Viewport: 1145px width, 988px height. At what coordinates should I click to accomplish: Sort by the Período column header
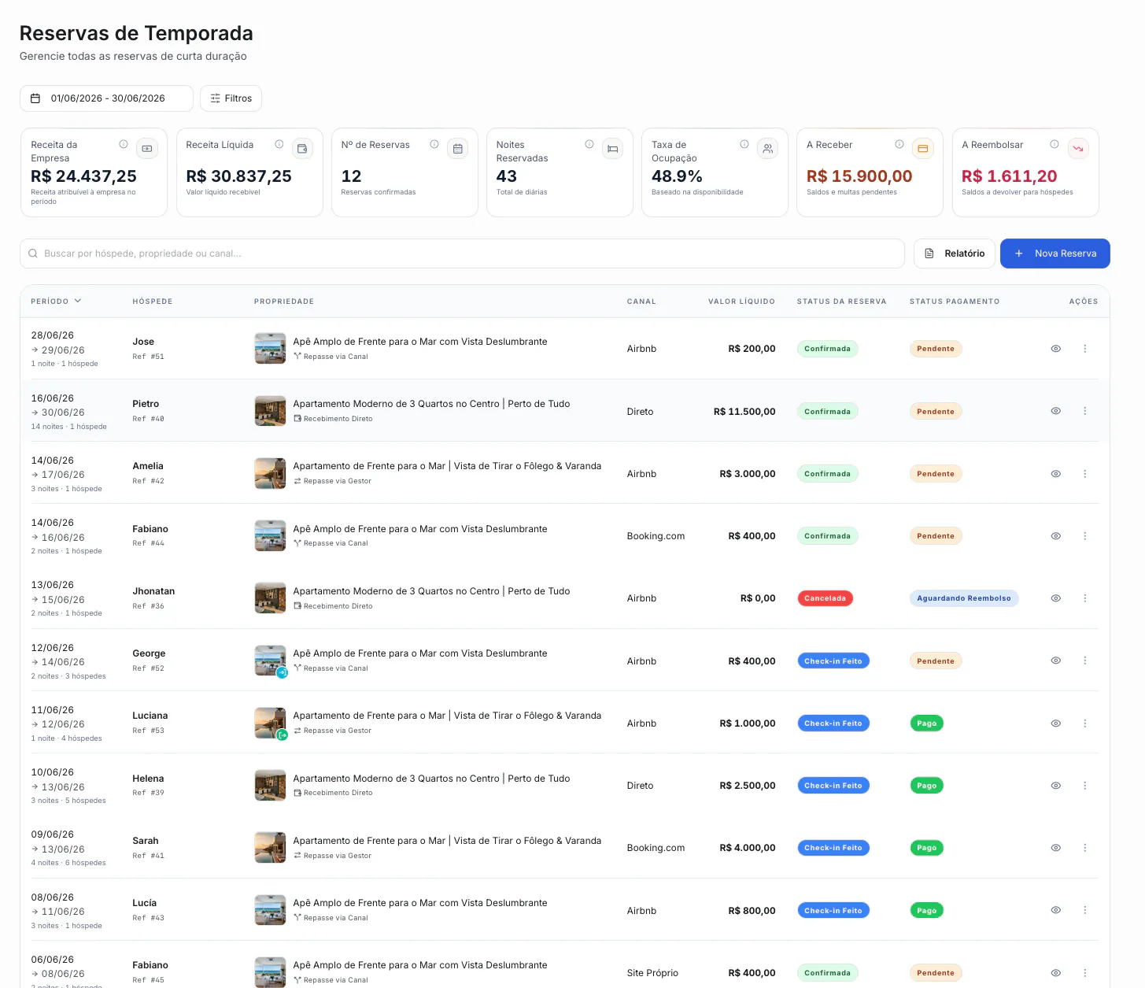(56, 302)
